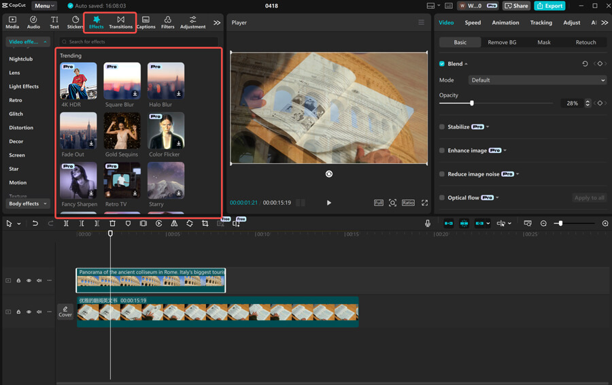Show more tool tabs with double chevron
The width and height of the screenshot is (612, 385).
217,22
